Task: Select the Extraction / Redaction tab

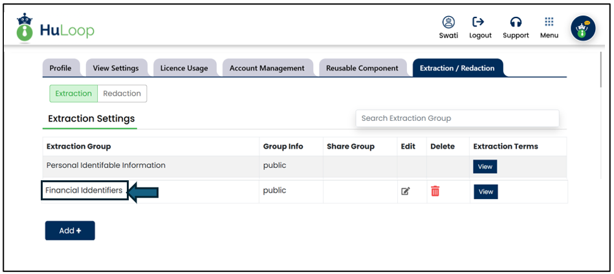Action: pyautogui.click(x=457, y=68)
